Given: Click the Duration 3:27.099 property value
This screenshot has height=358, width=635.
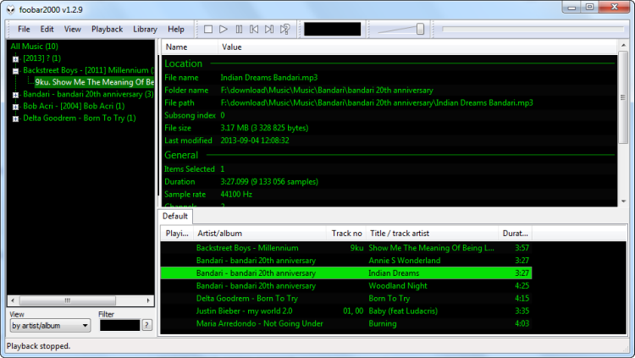Looking at the screenshot, I should click(x=269, y=182).
